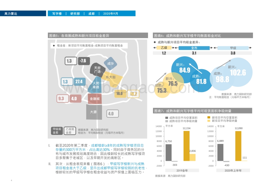Click the 2,836 light yellow bar
Image resolution: width=263 pixels, height=186 pixels.
[193, 157]
